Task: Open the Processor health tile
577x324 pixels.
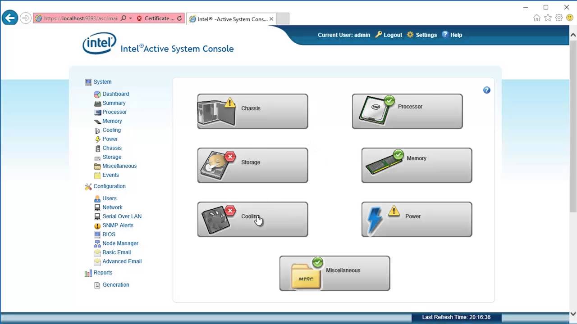Action: 407,111
